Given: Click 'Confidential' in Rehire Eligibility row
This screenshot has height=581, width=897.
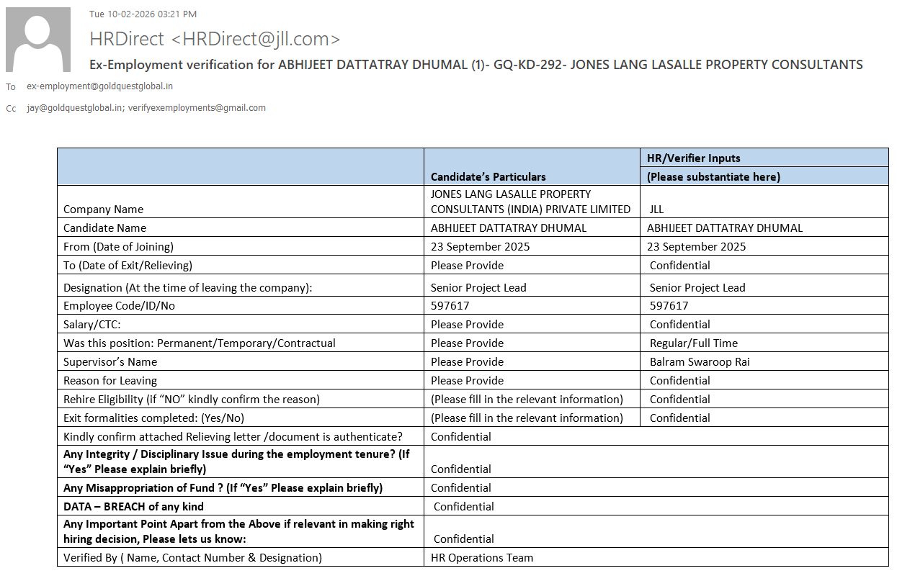Looking at the screenshot, I should [679, 400].
